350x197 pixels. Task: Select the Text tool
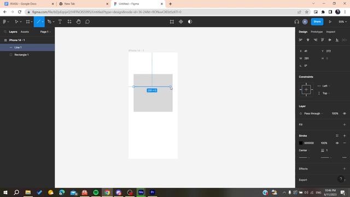[60, 22]
